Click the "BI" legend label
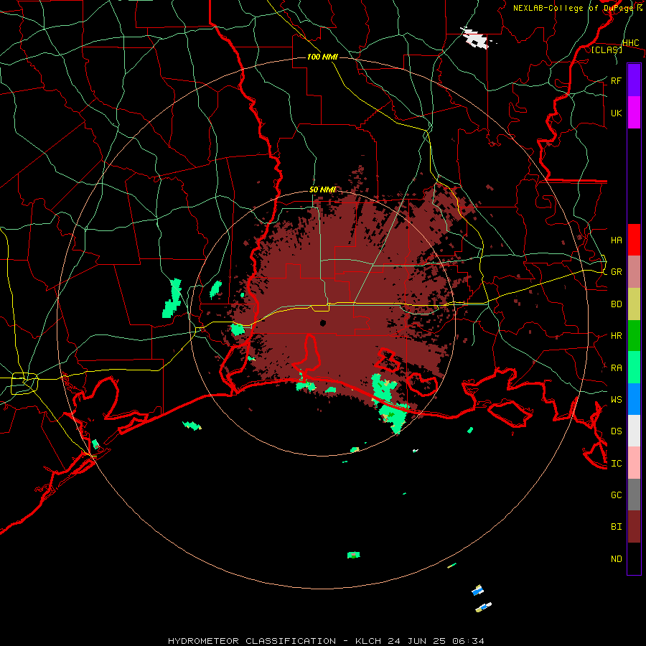Image resolution: width=646 pixels, height=646 pixels. [x=616, y=527]
